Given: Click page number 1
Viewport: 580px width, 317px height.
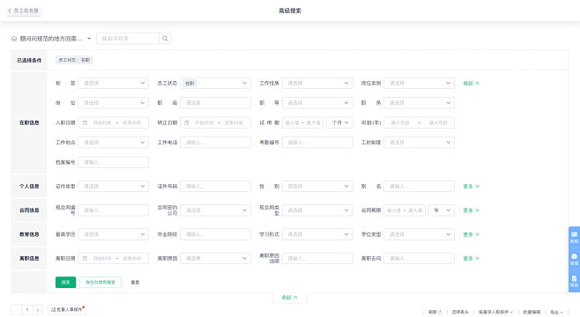Looking at the screenshot, I should pos(27,310).
